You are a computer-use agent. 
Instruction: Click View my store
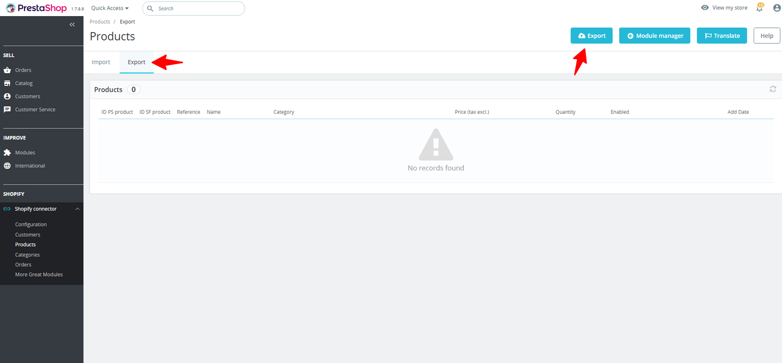coord(730,8)
